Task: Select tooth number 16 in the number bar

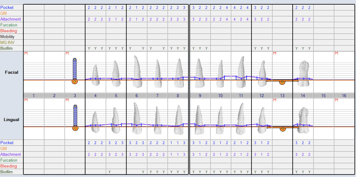Action: click(344, 96)
